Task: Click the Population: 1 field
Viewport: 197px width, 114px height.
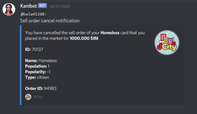Action: pyautogui.click(x=37, y=66)
